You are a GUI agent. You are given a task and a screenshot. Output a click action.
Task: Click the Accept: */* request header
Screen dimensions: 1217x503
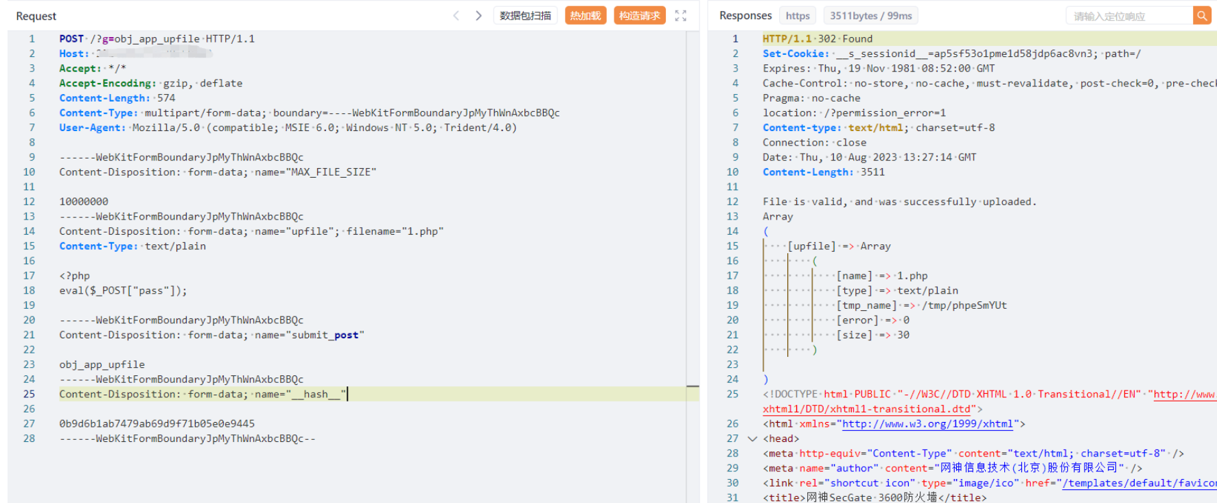(x=93, y=69)
